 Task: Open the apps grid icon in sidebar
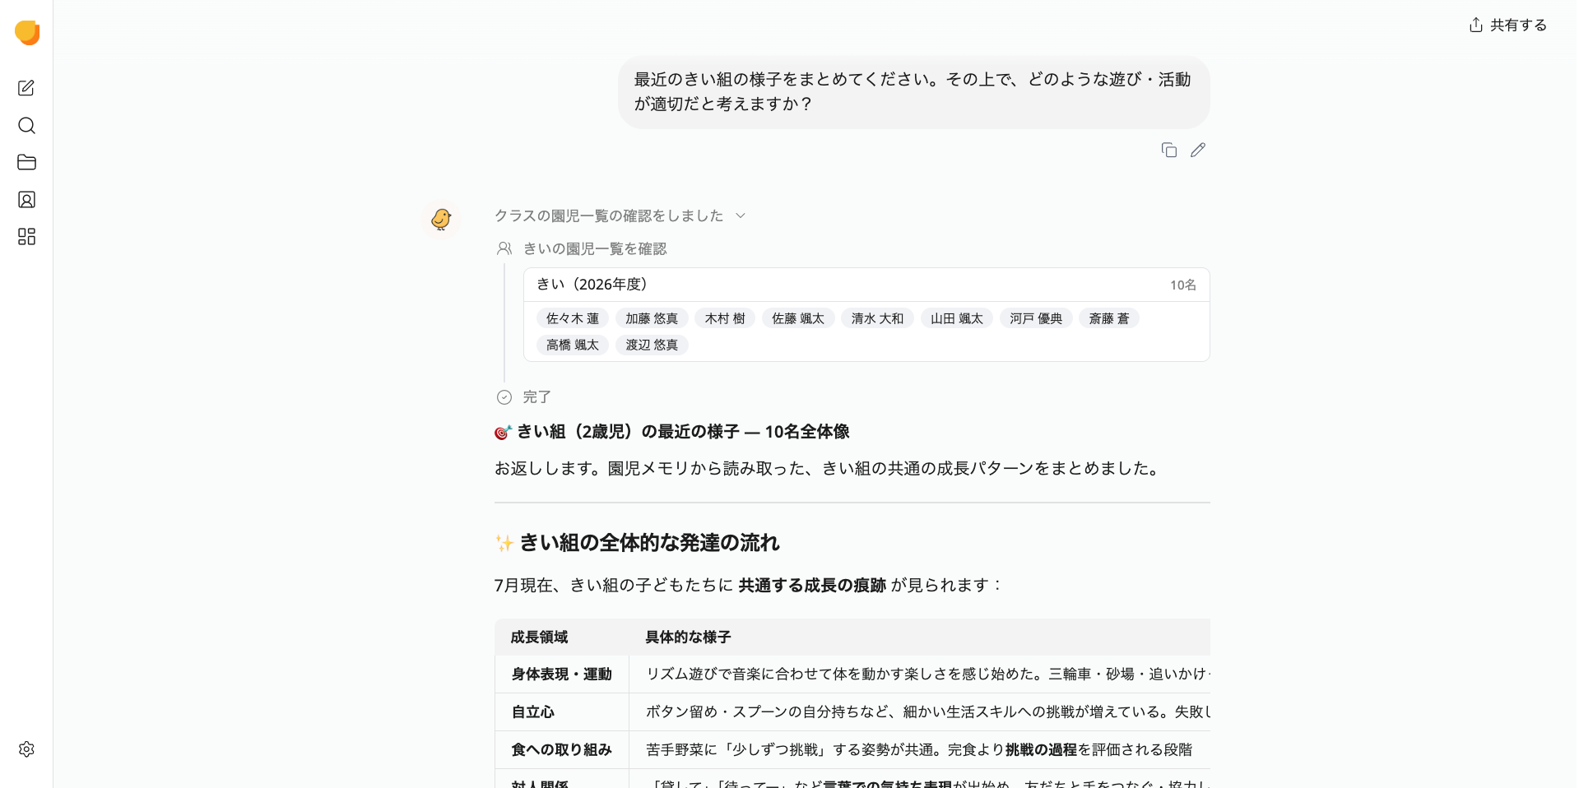pyautogui.click(x=26, y=237)
